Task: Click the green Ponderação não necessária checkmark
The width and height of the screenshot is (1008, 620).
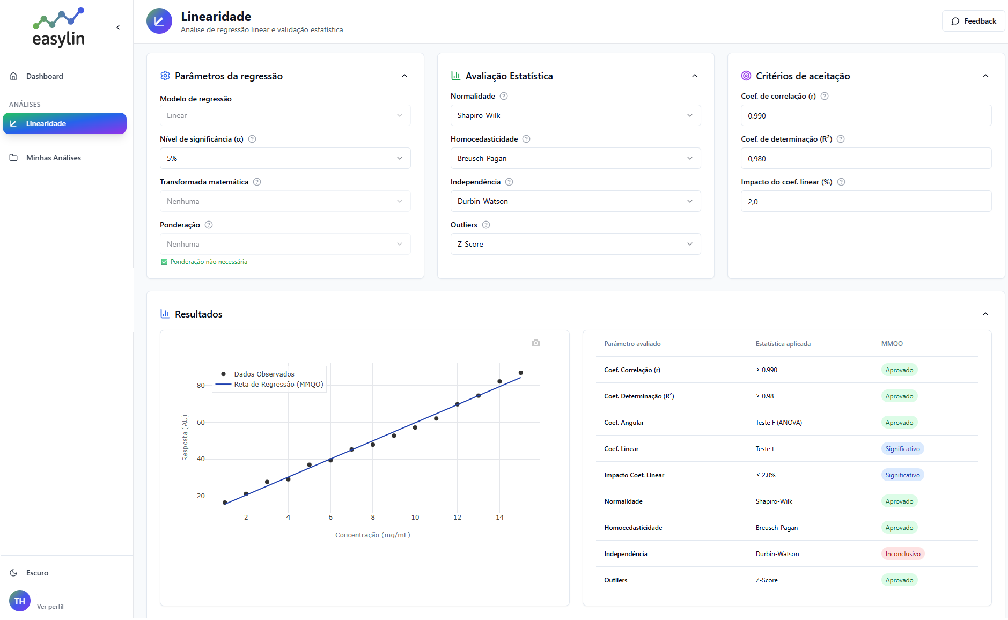Action: [x=164, y=262]
